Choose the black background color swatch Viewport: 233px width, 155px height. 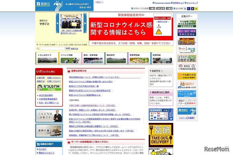192,9
